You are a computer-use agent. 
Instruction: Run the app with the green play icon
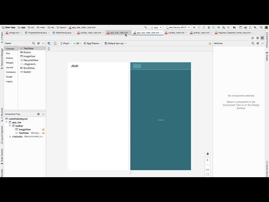194,27
